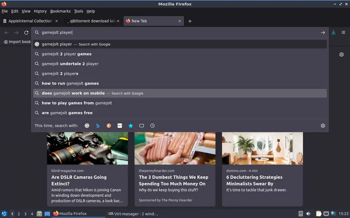Viewport: 350px width, 218px height.
Task: Search this time with Bing icon
Action: coord(98,126)
